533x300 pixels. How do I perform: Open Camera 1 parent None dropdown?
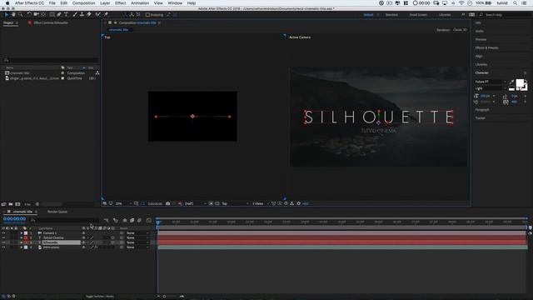pyautogui.click(x=137, y=233)
